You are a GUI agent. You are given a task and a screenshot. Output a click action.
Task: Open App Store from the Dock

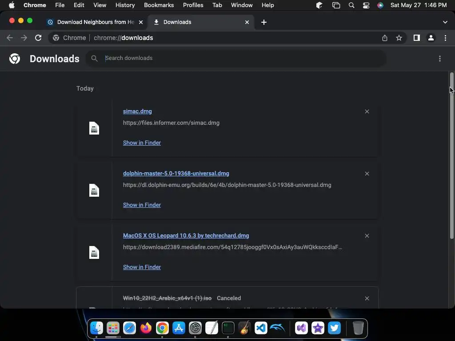(x=179, y=328)
